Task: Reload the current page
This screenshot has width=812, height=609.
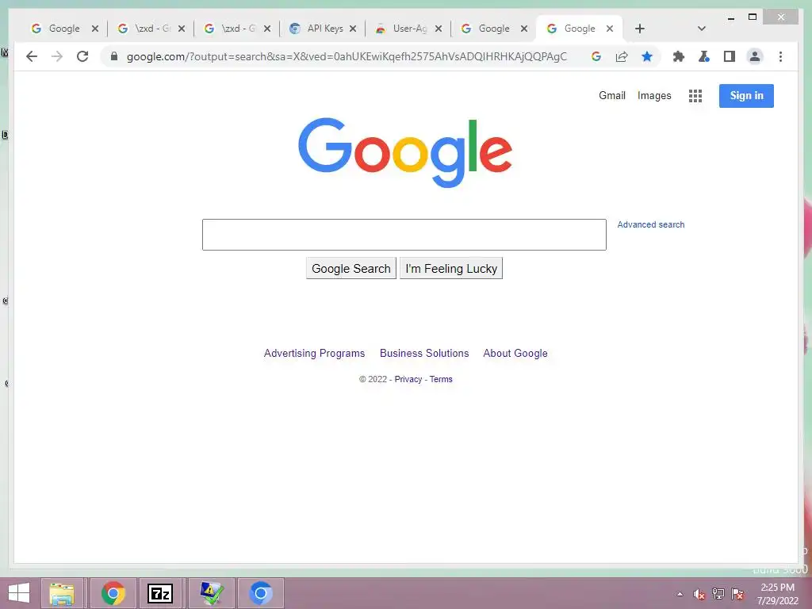Action: click(x=82, y=56)
